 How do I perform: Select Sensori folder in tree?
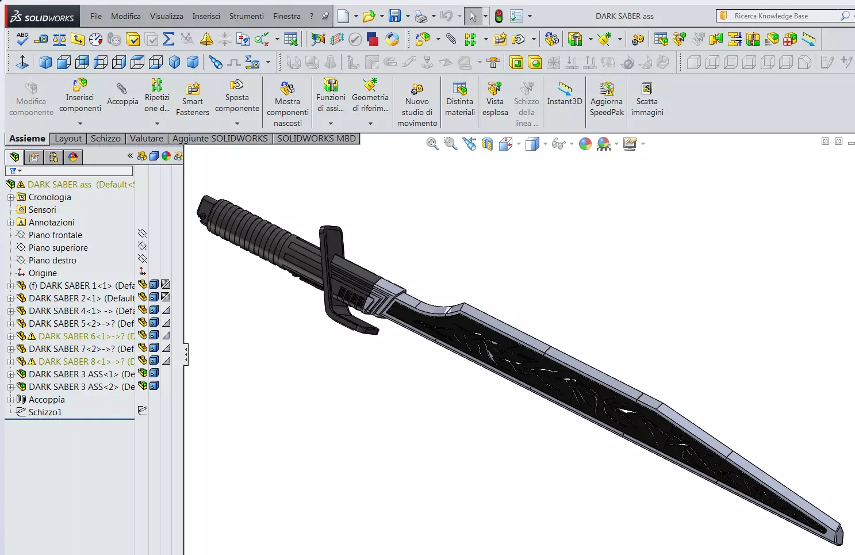(42, 210)
